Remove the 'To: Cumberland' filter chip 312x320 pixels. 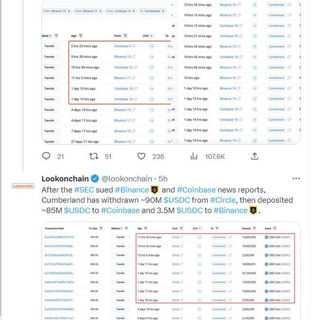pos(163,11)
